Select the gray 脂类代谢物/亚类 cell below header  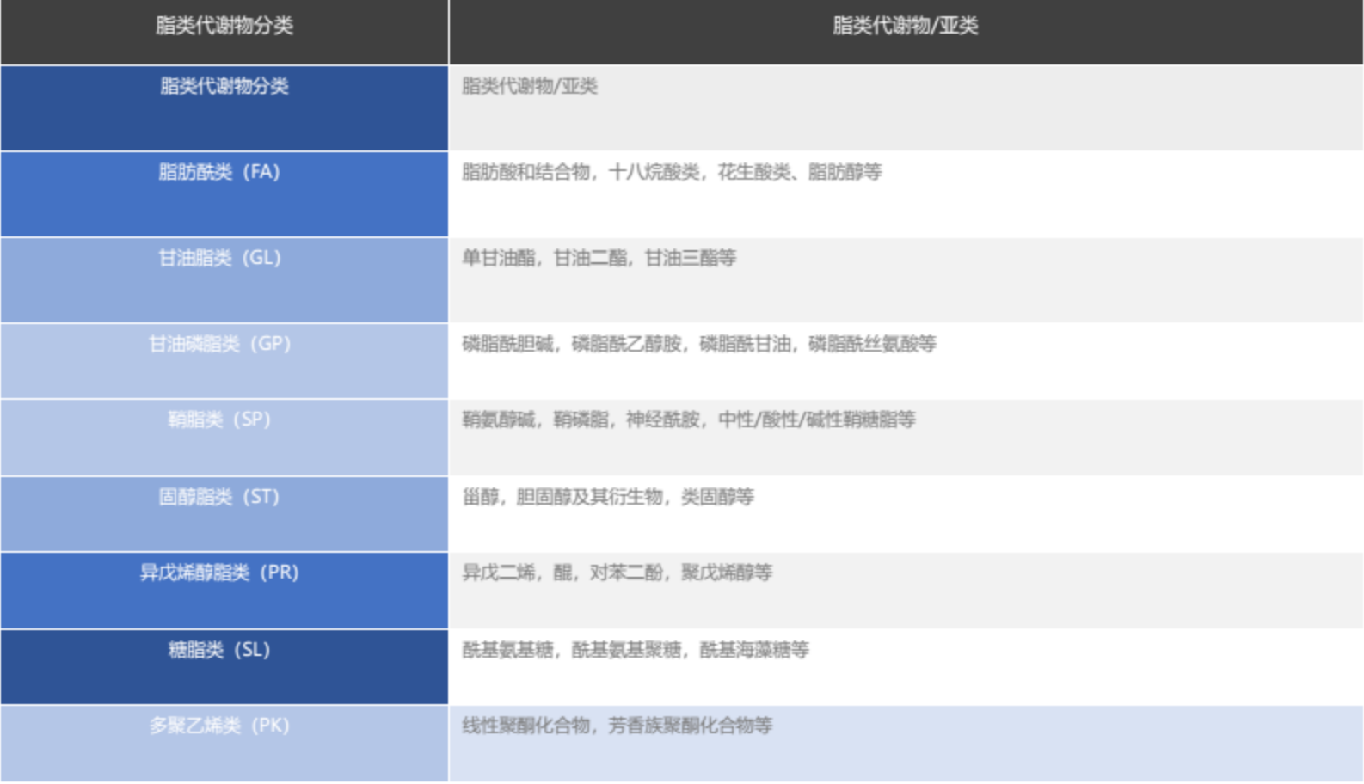[530, 87]
